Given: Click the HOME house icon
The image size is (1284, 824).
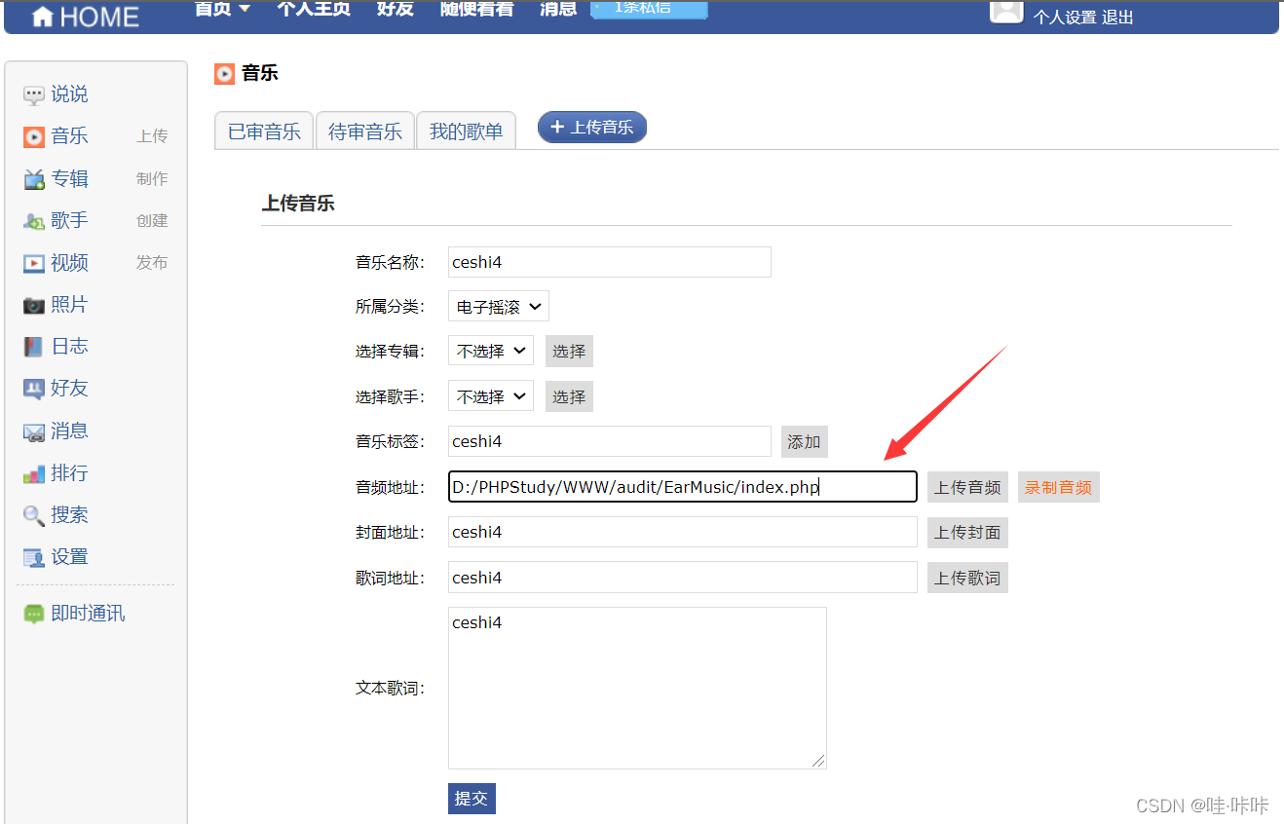Looking at the screenshot, I should coord(43,17).
